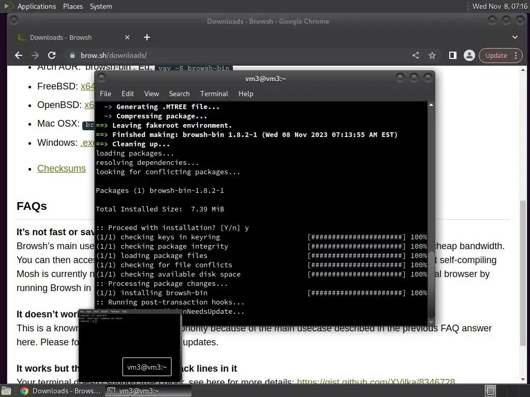Open the terminal View menu
Screen dimensions: 530x397
click(152, 94)
